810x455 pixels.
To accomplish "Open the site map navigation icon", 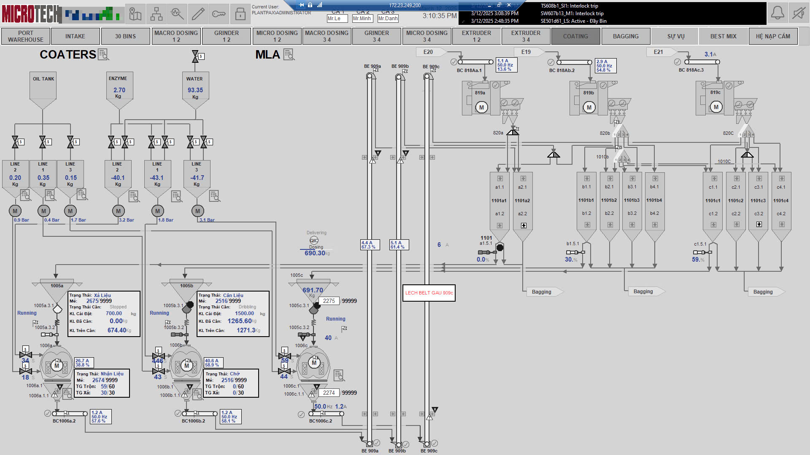I will [135, 14].
